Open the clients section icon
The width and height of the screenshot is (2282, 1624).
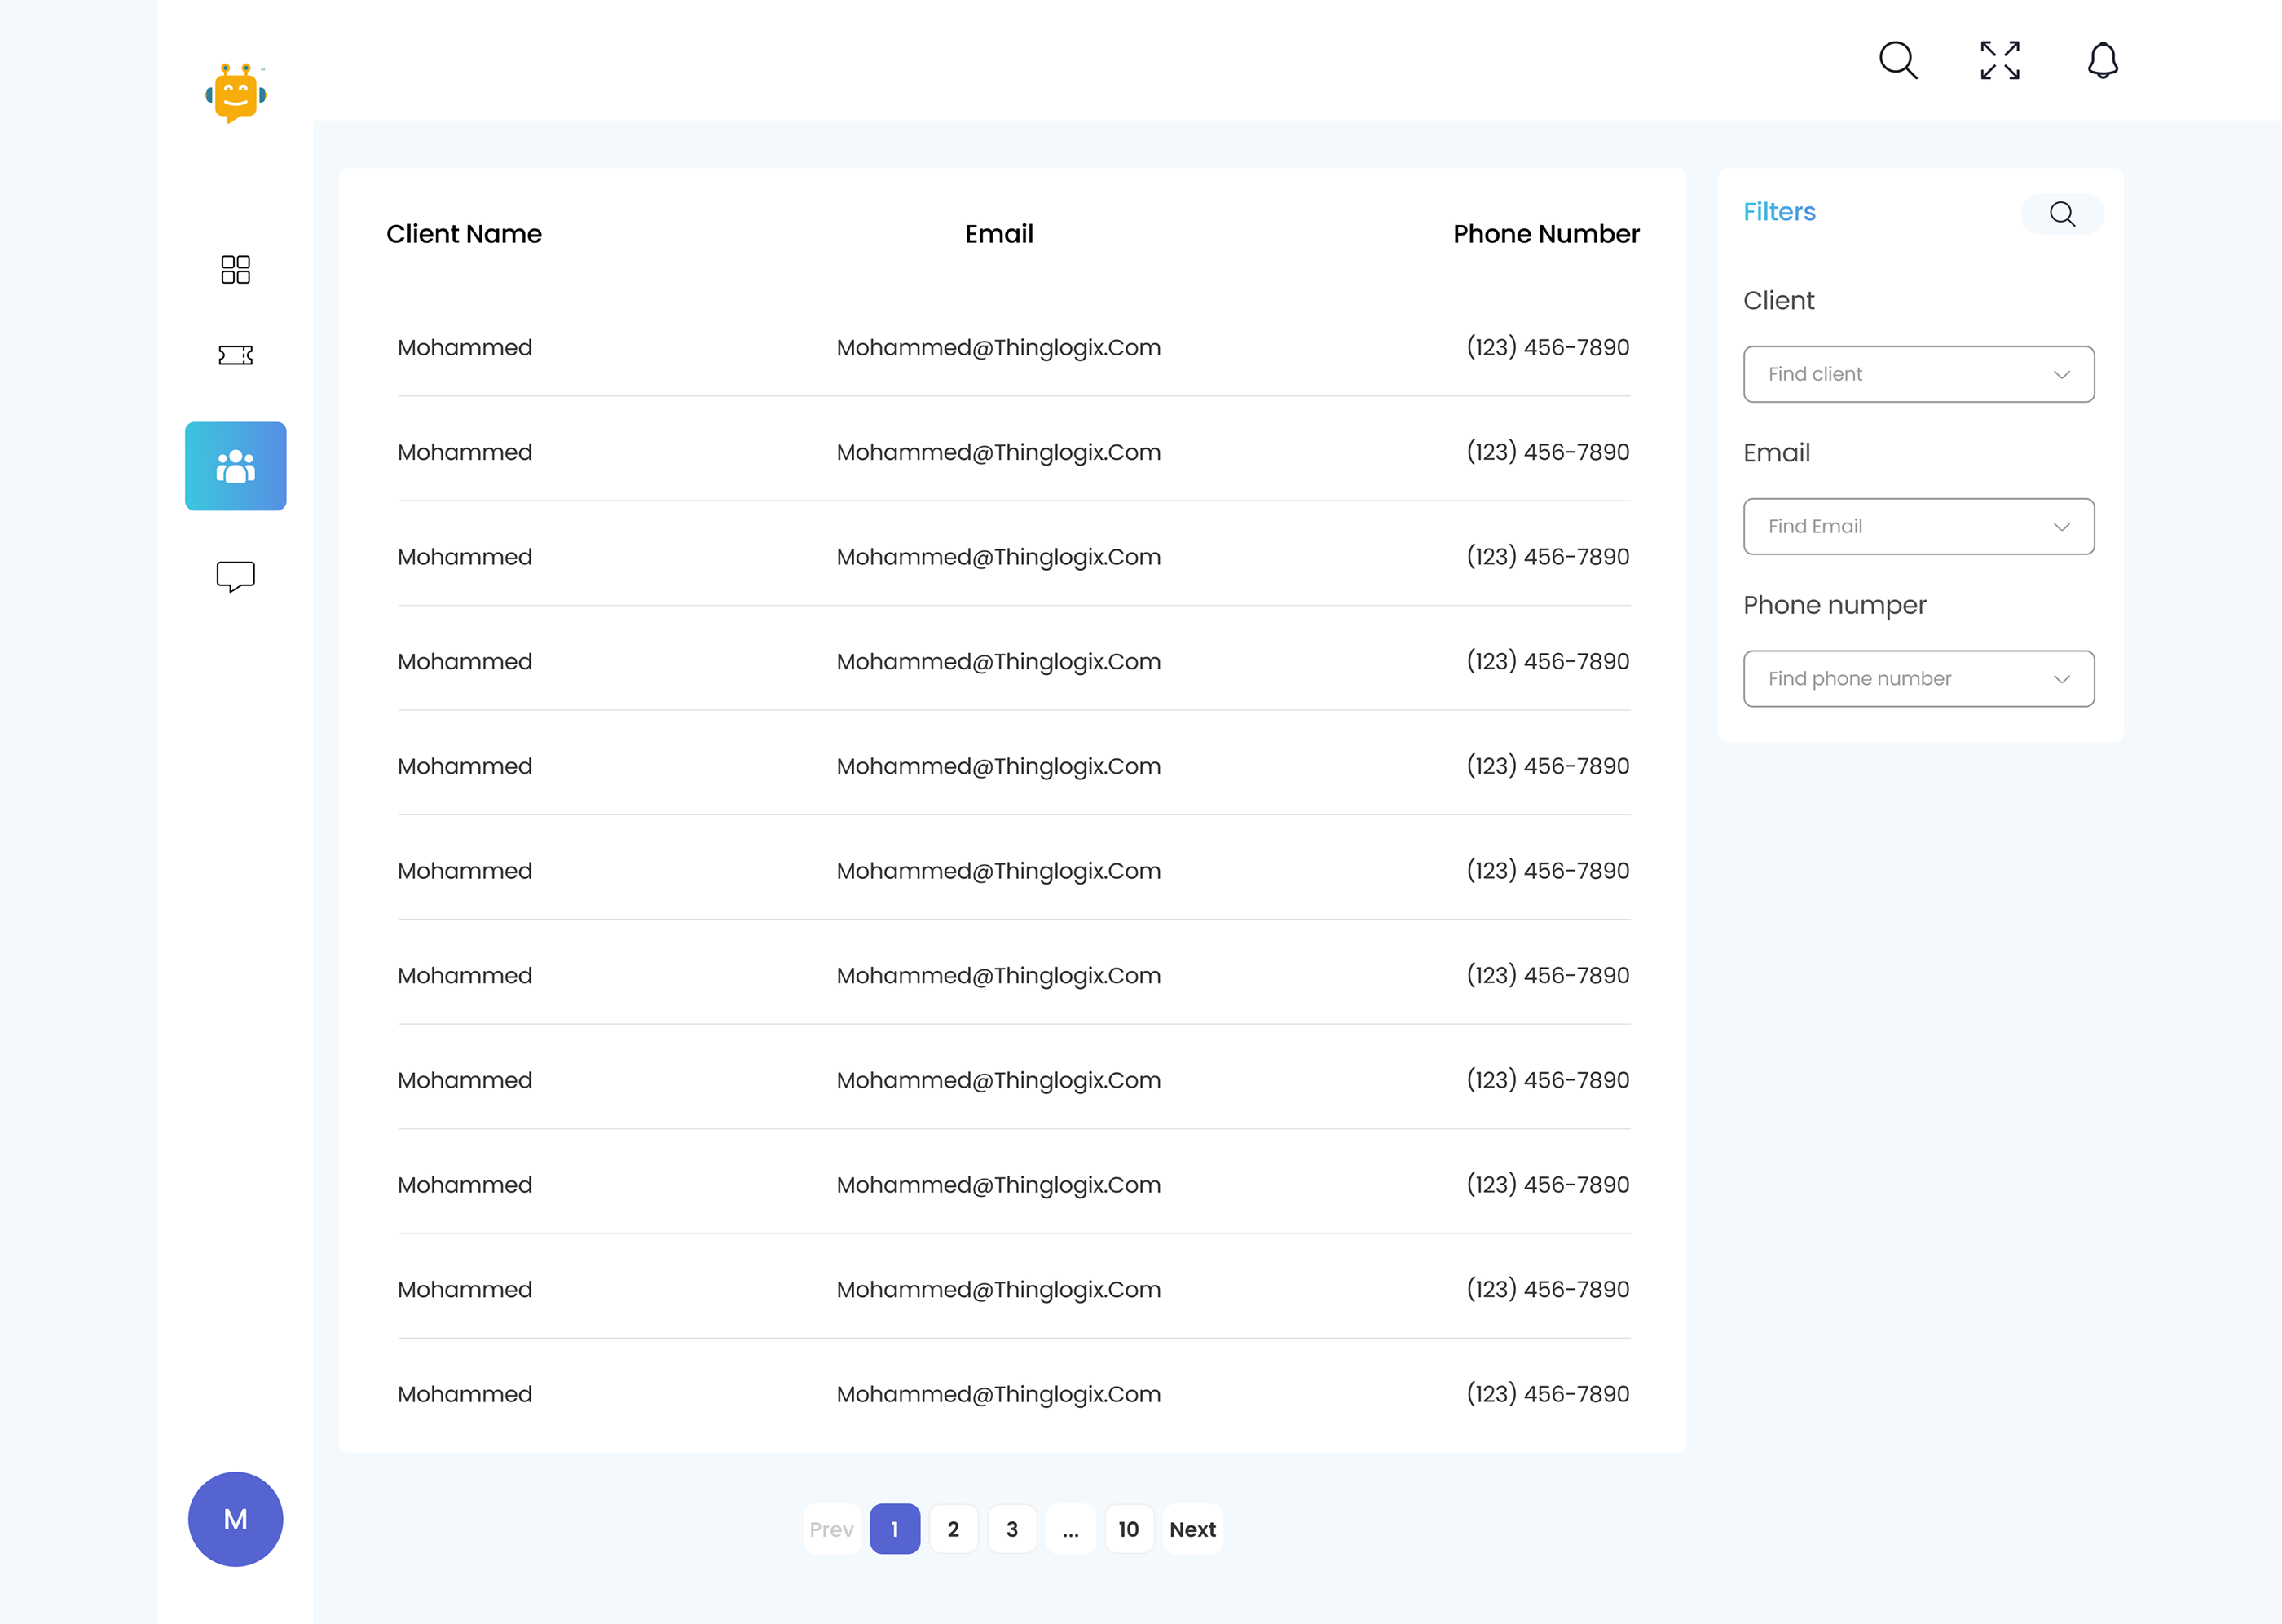[235, 465]
